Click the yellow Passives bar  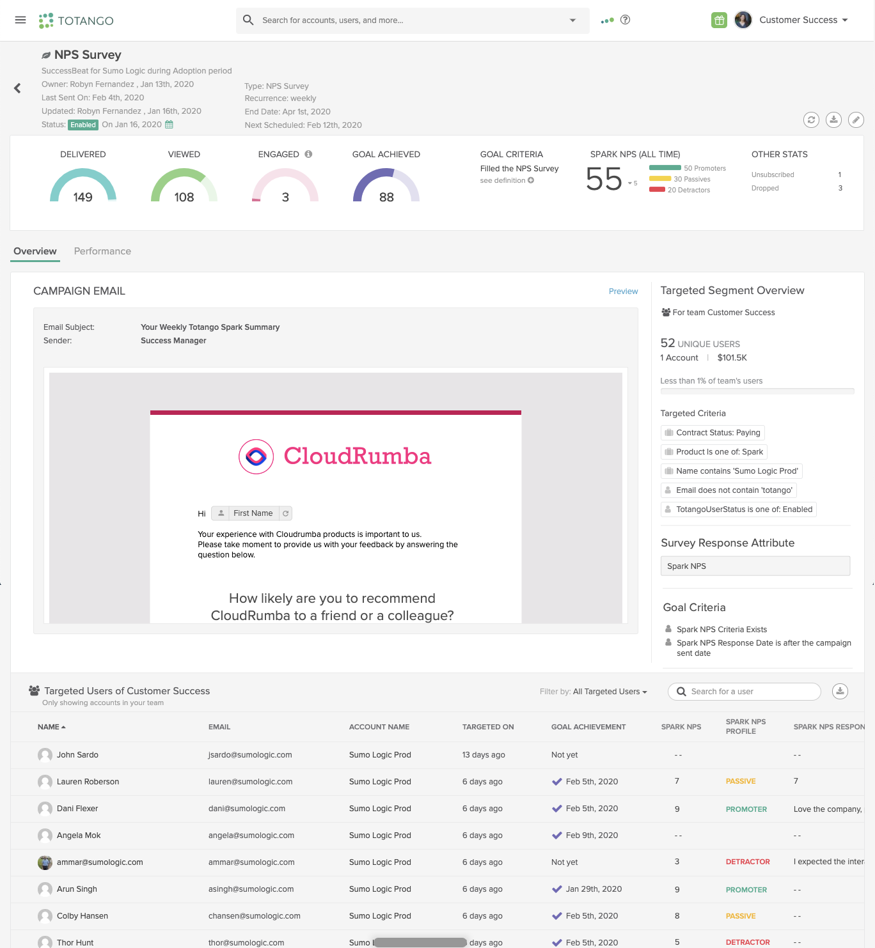pyautogui.click(x=659, y=178)
